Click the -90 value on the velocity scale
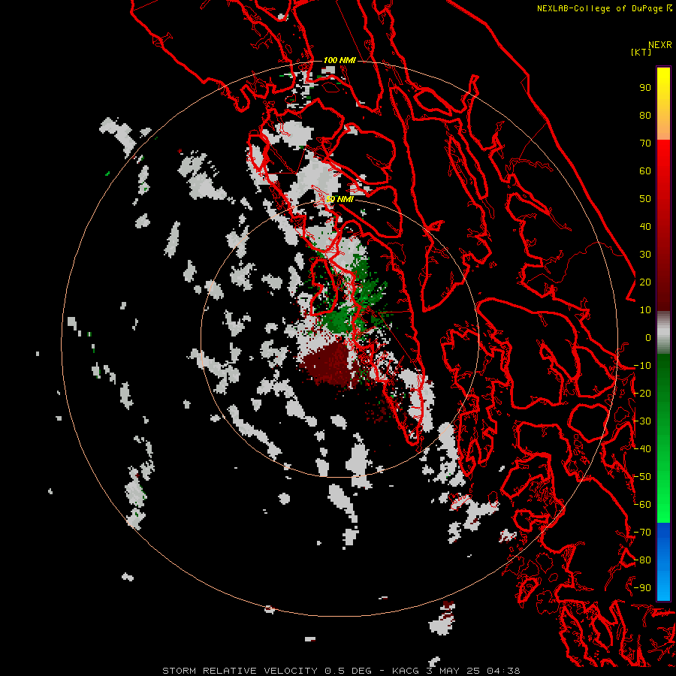The image size is (676, 676). 642,588
